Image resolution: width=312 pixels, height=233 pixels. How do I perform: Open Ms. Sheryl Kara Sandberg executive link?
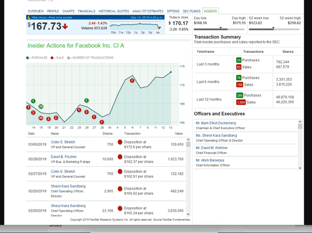(216, 136)
